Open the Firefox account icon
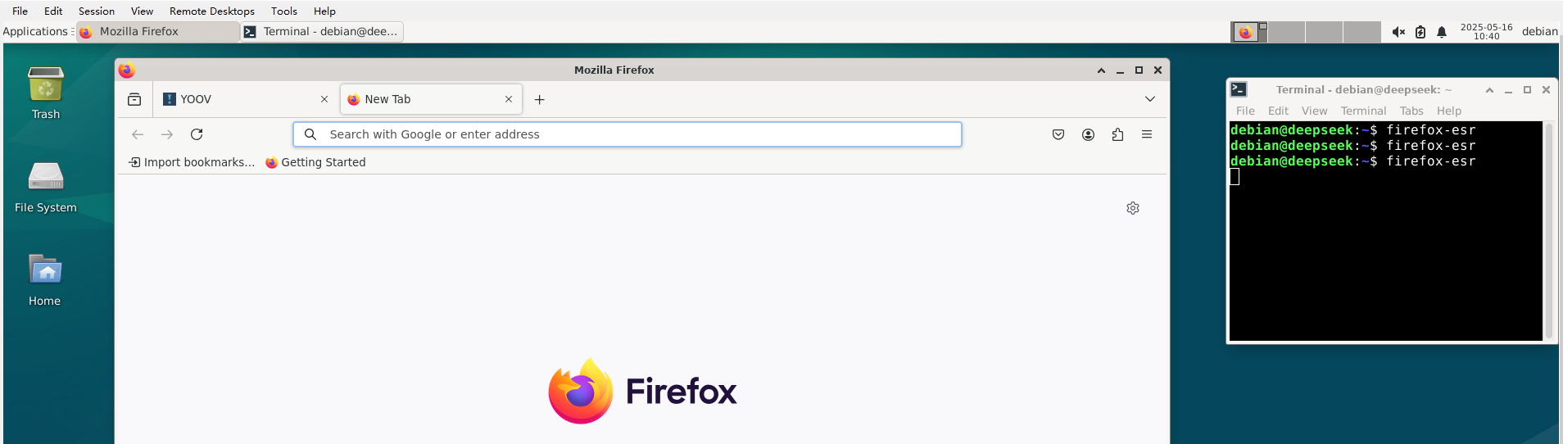This screenshot has height=444, width=1563. pos(1088,134)
